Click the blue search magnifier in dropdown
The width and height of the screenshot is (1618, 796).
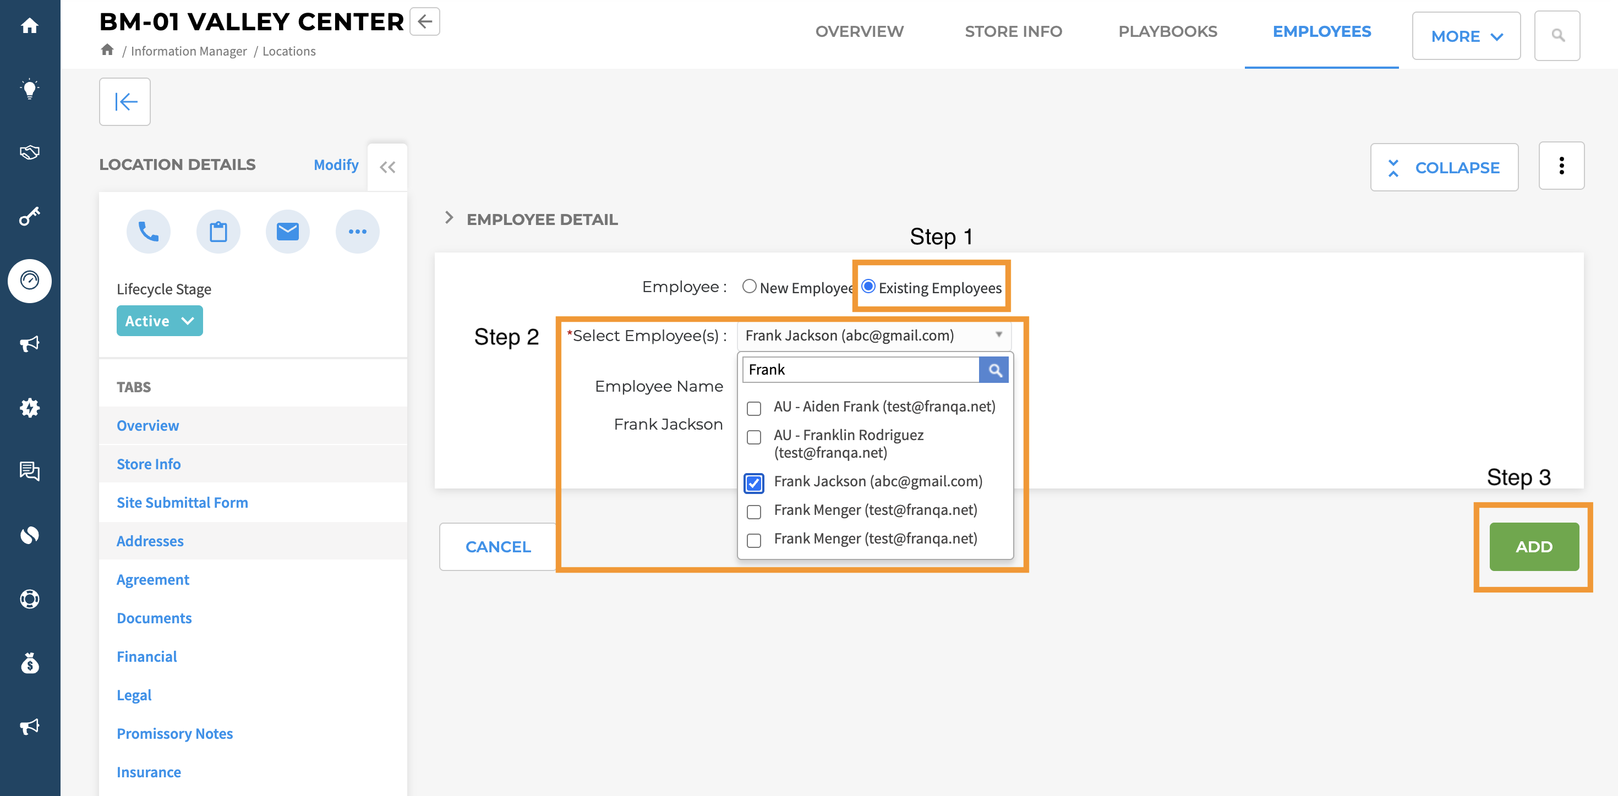click(x=994, y=370)
